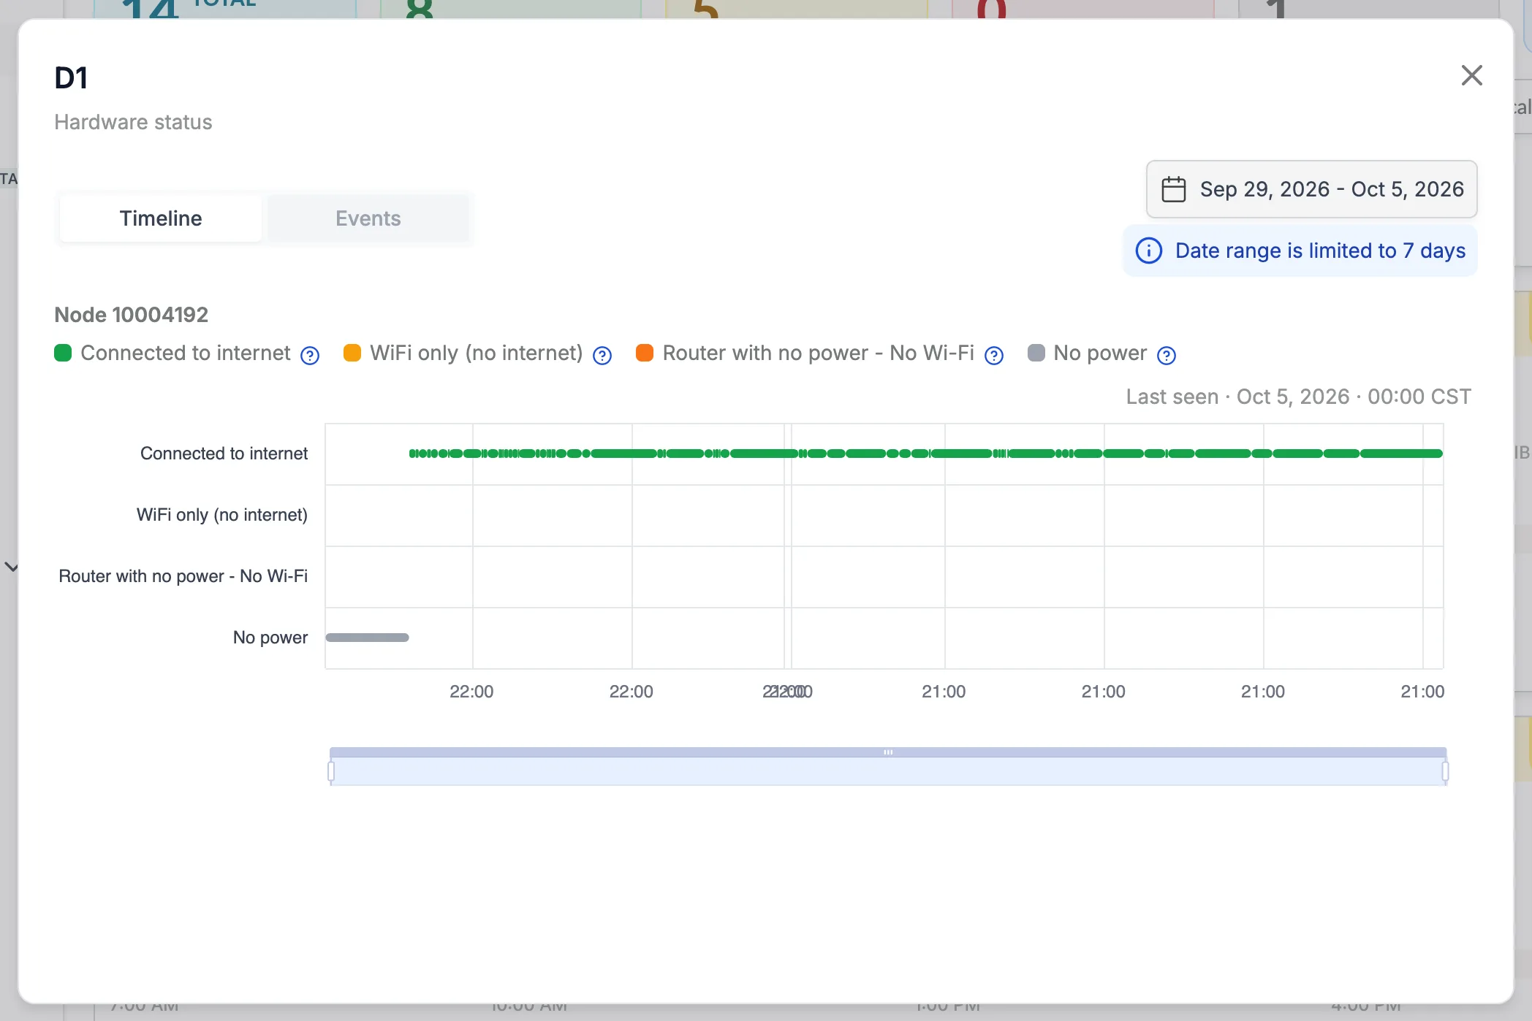This screenshot has width=1532, height=1021.
Task: Toggle the yellow WiFi only legend swatch
Action: [352, 353]
